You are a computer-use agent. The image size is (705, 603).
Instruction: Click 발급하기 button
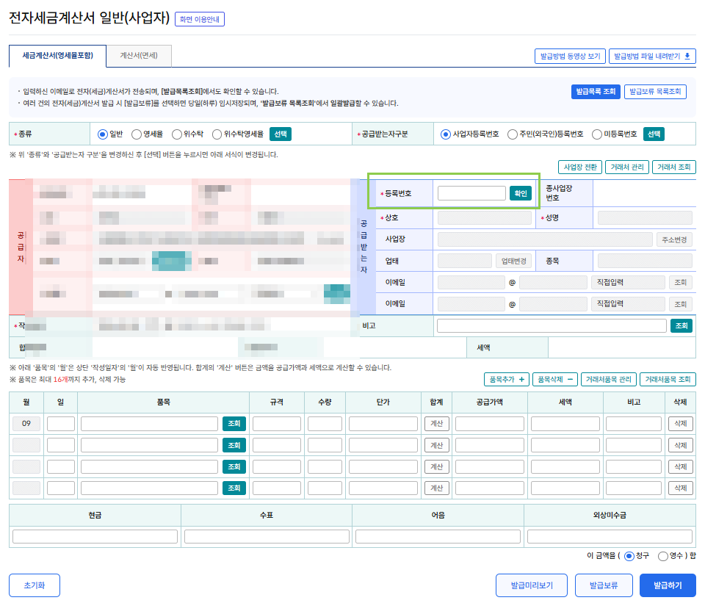[x=668, y=585]
